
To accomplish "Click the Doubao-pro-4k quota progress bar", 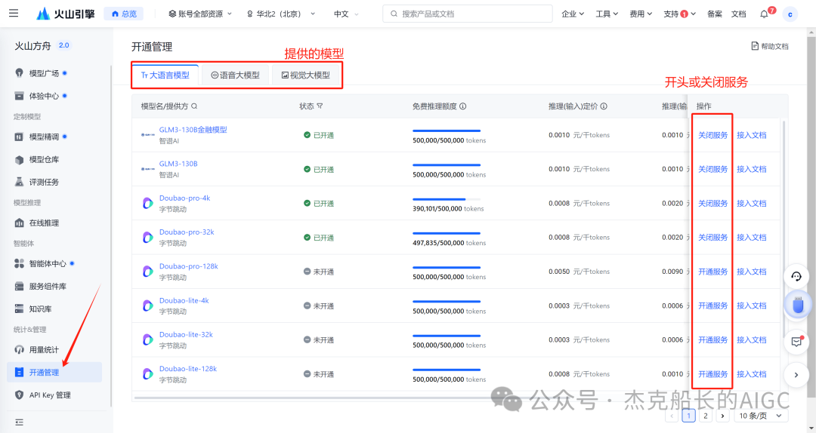I will point(447,199).
